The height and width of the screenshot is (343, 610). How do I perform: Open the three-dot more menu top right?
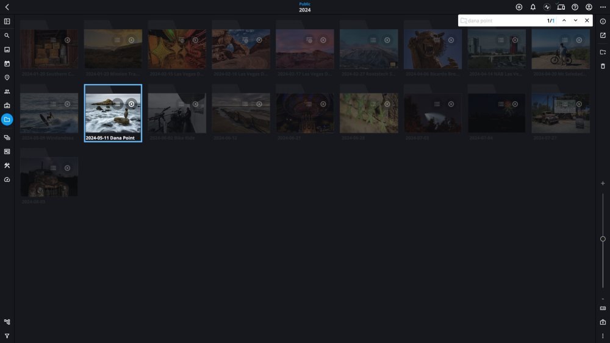(603, 7)
